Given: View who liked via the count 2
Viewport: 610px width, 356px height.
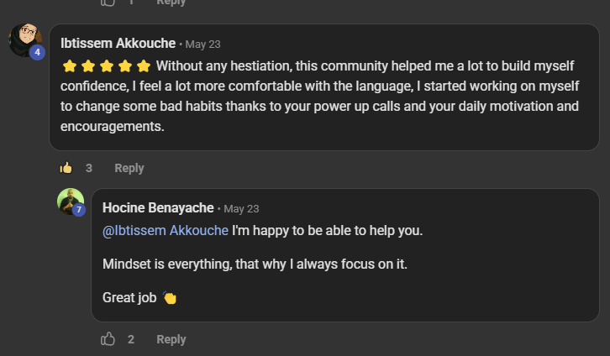Looking at the screenshot, I should point(131,339).
